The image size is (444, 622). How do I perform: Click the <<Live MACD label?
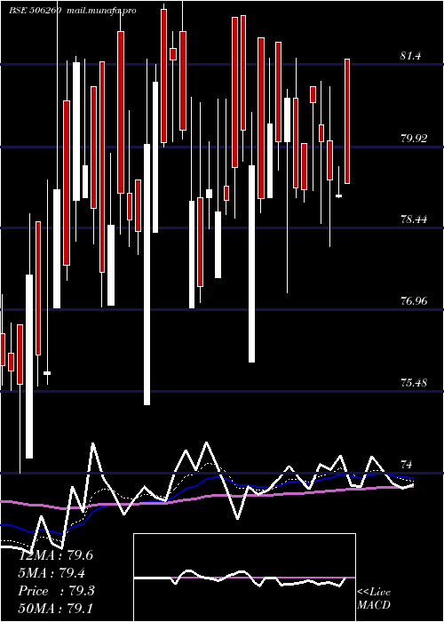(374, 598)
